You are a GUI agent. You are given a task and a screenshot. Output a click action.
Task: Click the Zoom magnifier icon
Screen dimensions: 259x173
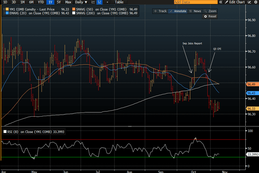click(206, 11)
